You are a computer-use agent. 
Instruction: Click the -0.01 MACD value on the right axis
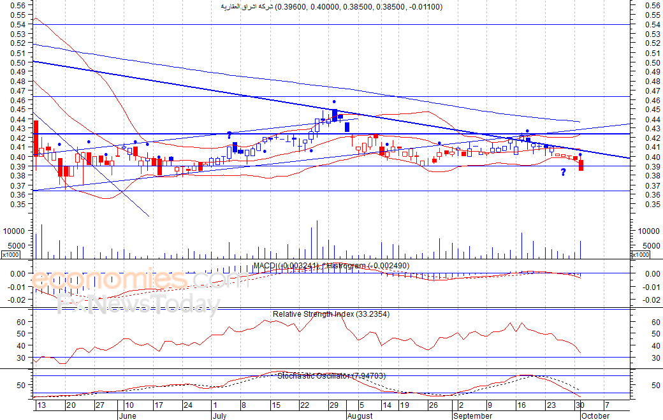click(x=652, y=287)
